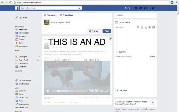Image resolution: width=179 pixels, height=112 pixels.
Task: Open the messages icon in top bar
Action: [x=140, y=8]
